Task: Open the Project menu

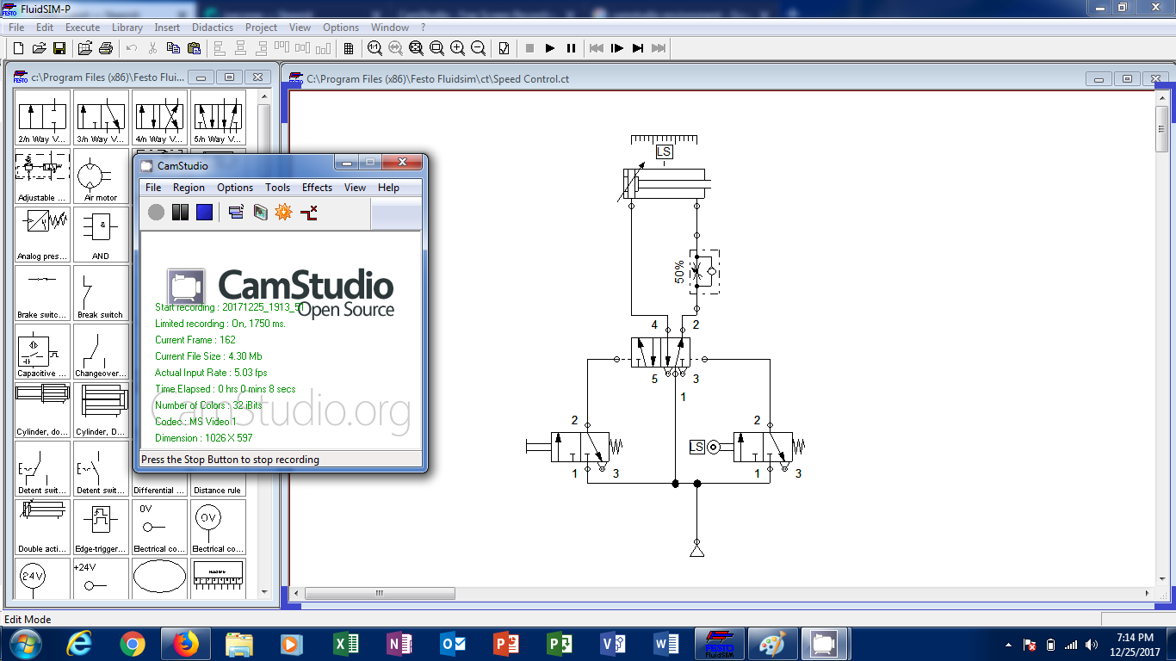Action: click(261, 28)
